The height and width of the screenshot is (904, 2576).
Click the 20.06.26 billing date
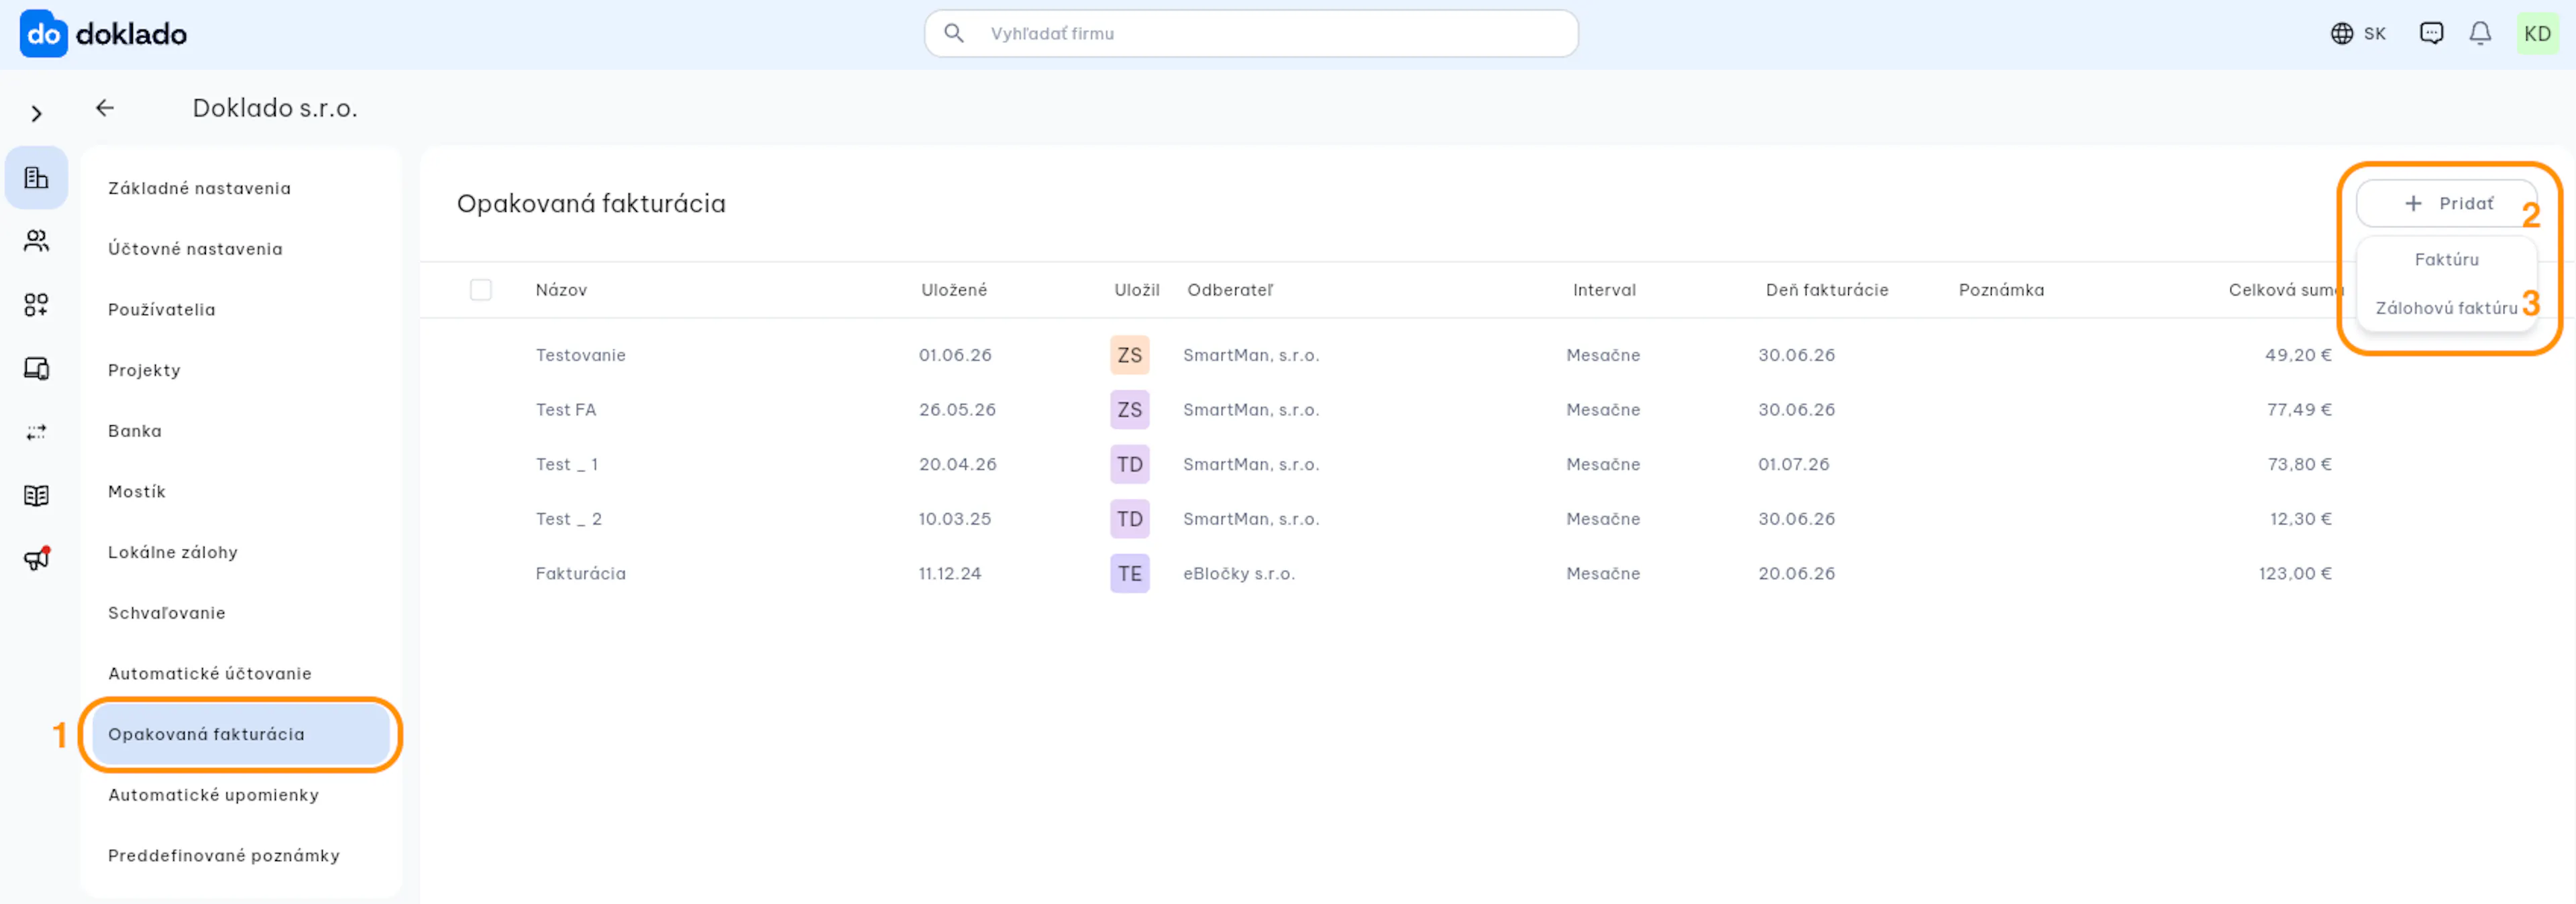[1797, 574]
